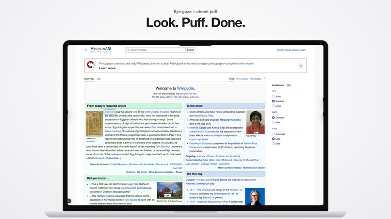Open the hamburger main menu icon
This screenshot has height=219, width=391.
pos(86,50)
